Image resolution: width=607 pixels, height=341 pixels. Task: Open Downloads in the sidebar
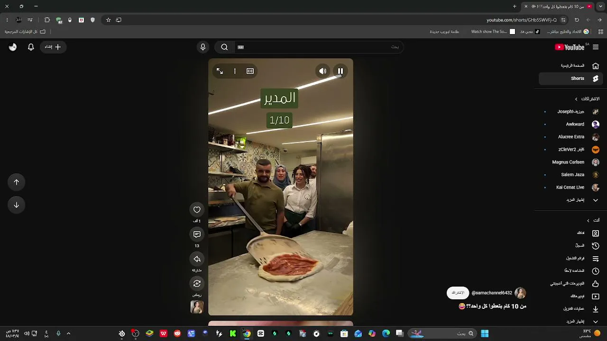click(x=571, y=309)
